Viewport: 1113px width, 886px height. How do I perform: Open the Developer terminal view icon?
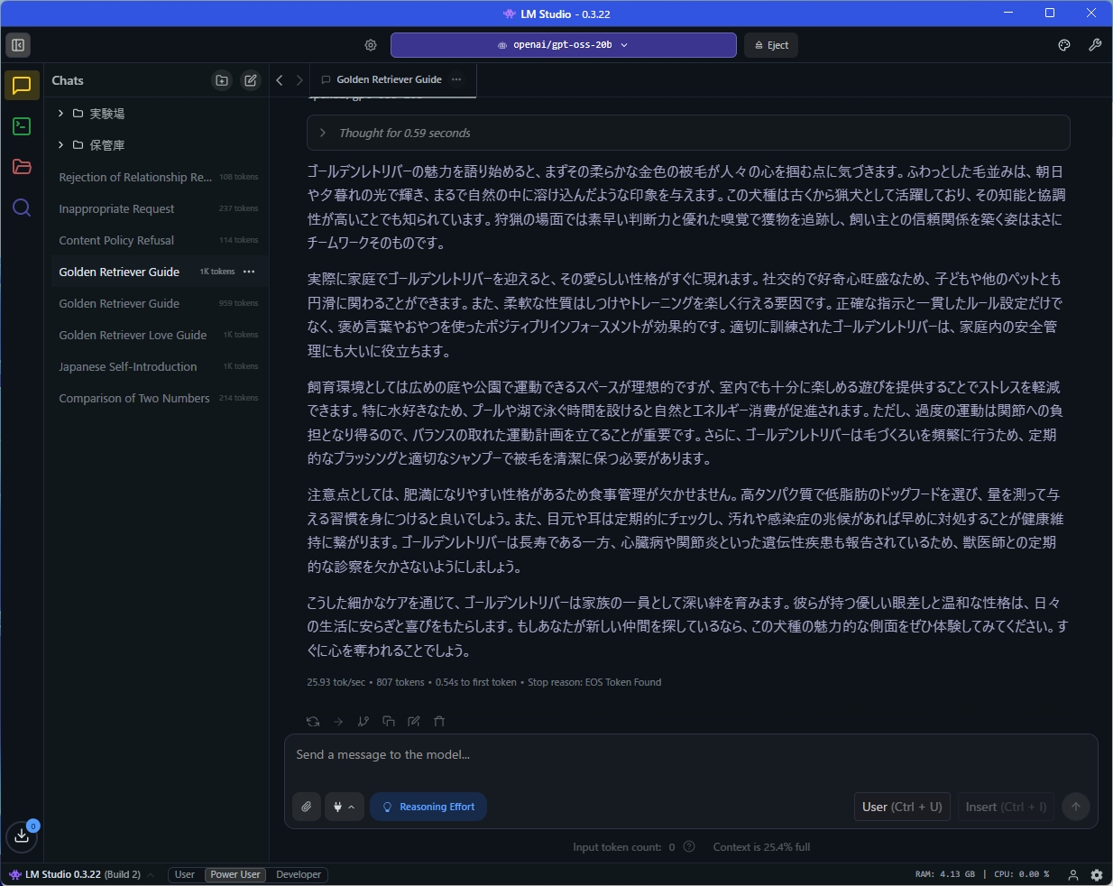point(22,126)
